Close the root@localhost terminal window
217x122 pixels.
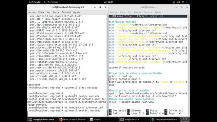pyautogui.click(x=105, y=7)
